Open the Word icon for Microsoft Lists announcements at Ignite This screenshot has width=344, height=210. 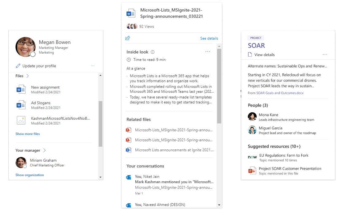(129, 150)
